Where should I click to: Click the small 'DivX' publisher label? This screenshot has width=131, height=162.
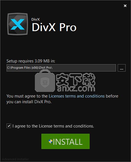(35, 20)
